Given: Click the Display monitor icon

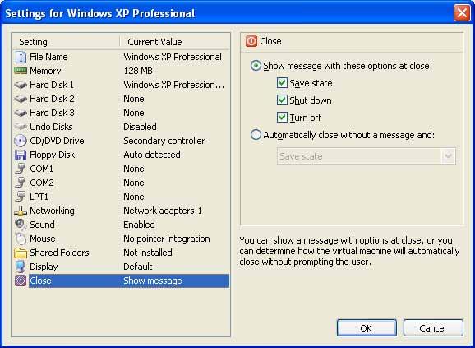Looking at the screenshot, I should click(21, 267).
